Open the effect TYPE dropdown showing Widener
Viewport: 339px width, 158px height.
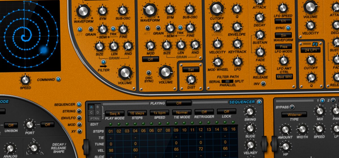point(294,115)
